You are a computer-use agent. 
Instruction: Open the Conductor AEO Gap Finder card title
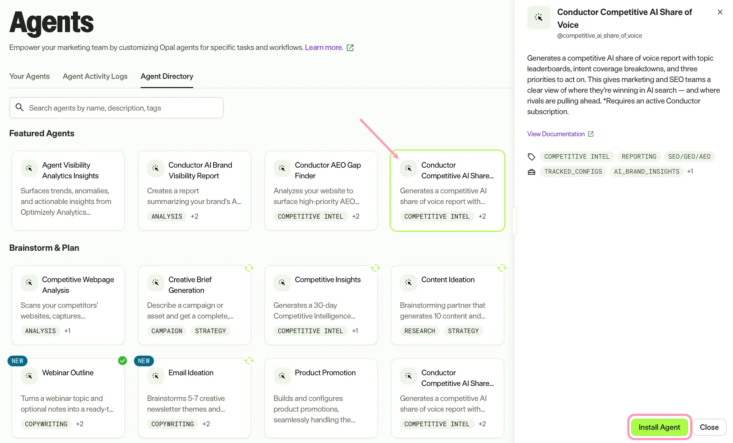(x=328, y=170)
